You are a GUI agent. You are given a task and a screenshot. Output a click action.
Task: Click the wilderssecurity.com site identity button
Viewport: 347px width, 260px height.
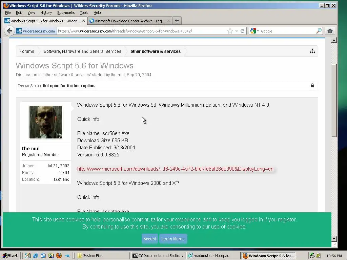(x=36, y=31)
